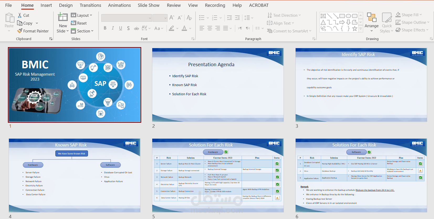Image resolution: width=434 pixels, height=219 pixels.
Task: Toggle Italic formatting
Action: (x=113, y=28)
